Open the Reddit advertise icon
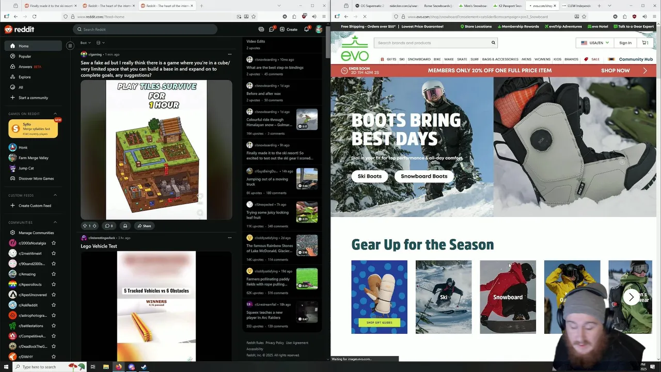 point(261,29)
